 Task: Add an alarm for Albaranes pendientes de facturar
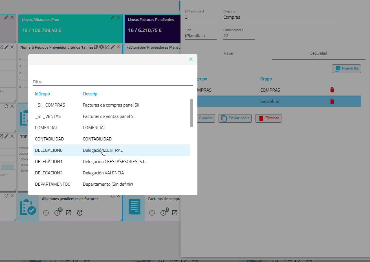pyautogui.click(x=80, y=213)
